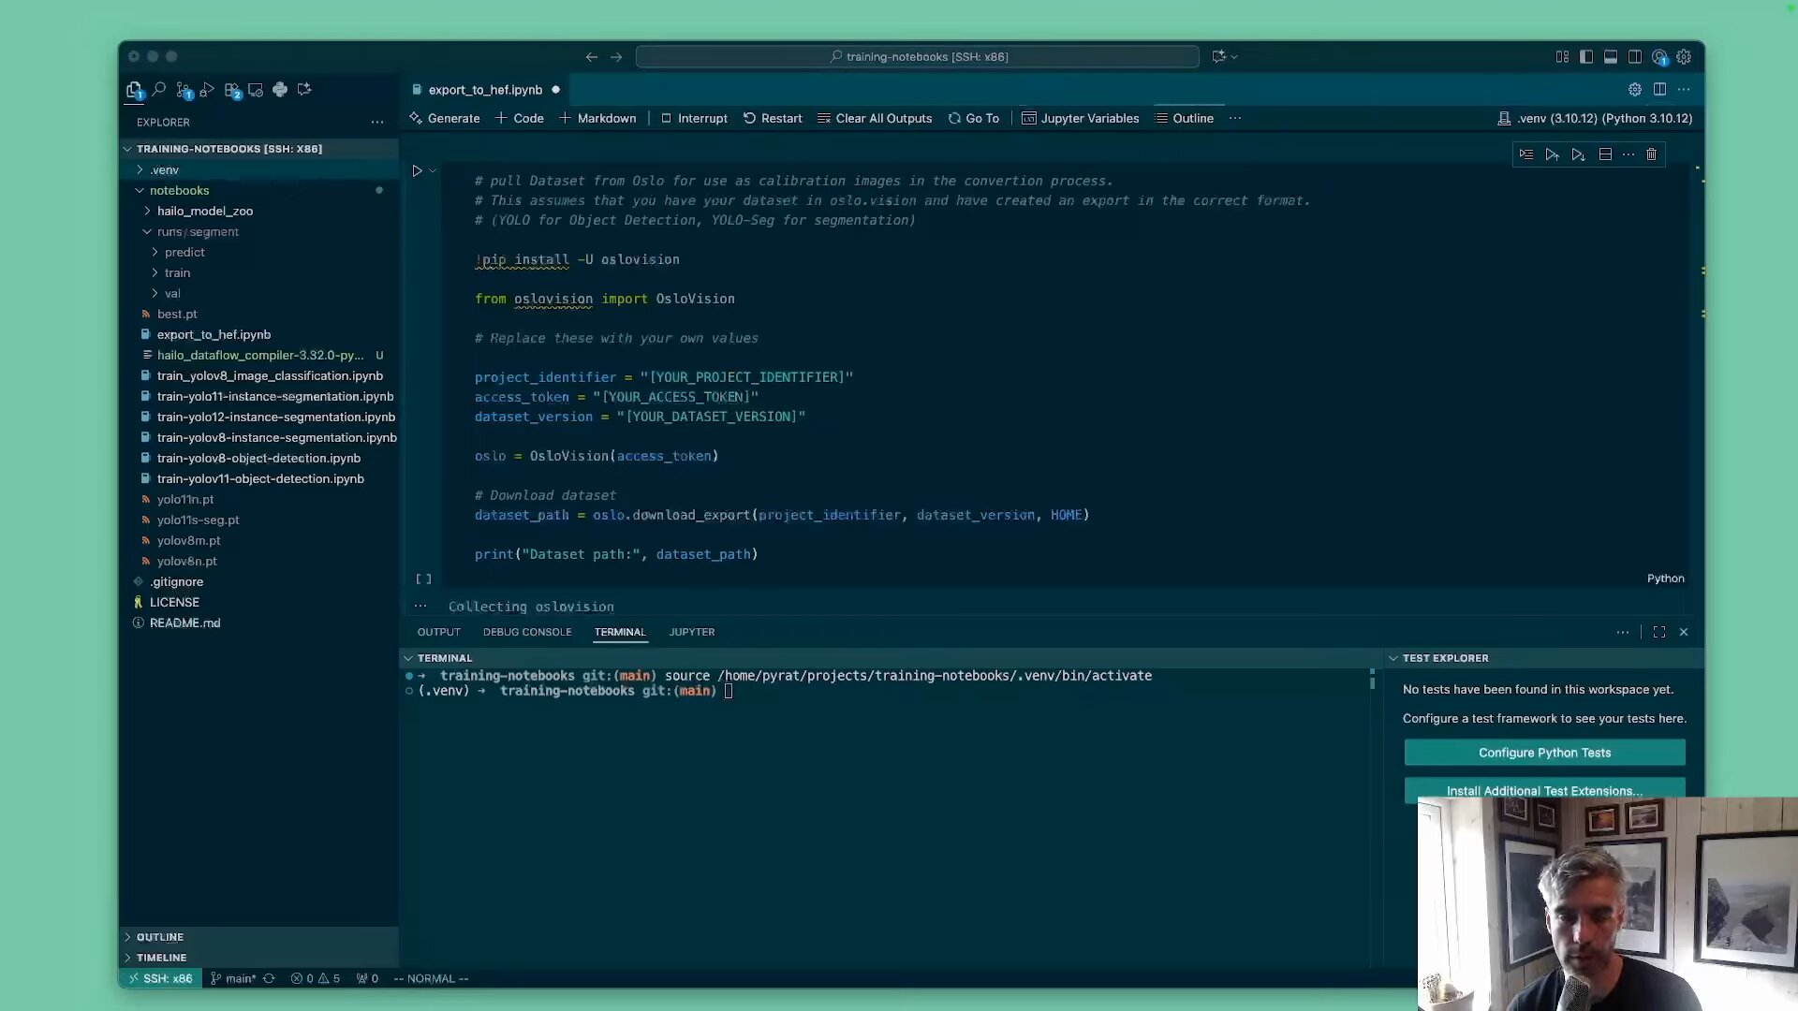This screenshot has width=1798, height=1011.
Task: Open the Source Control view
Action: coord(184,90)
